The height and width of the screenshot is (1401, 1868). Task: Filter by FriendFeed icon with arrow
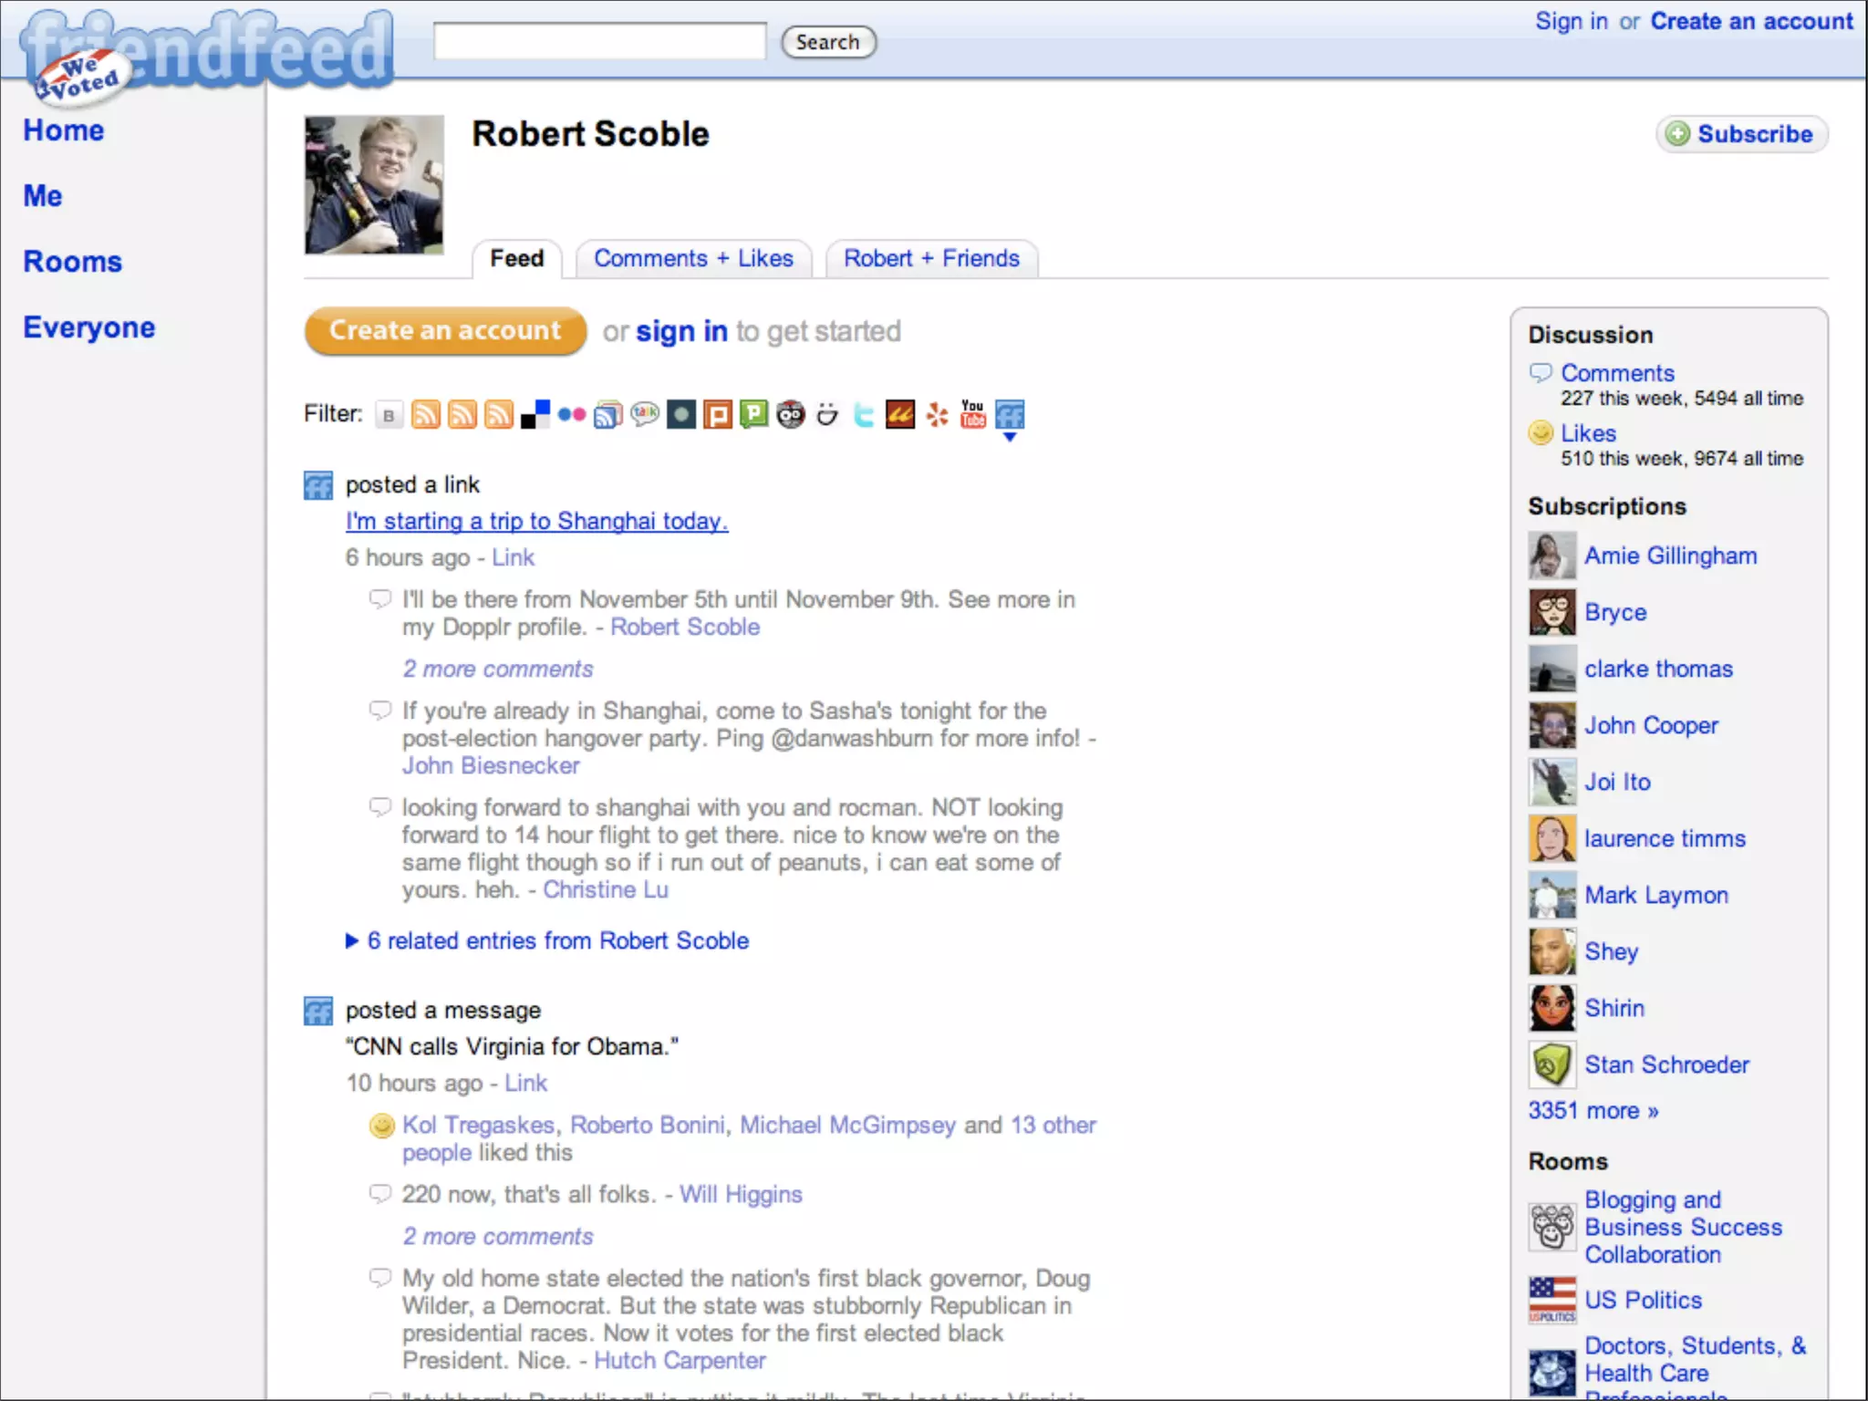pyautogui.click(x=1010, y=417)
